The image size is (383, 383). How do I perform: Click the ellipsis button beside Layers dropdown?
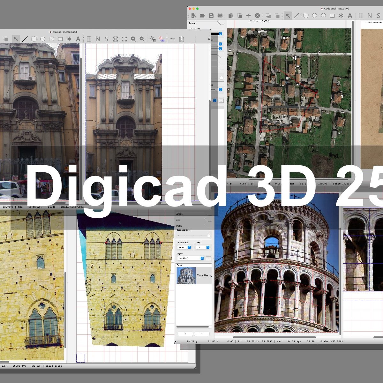coord(208,258)
